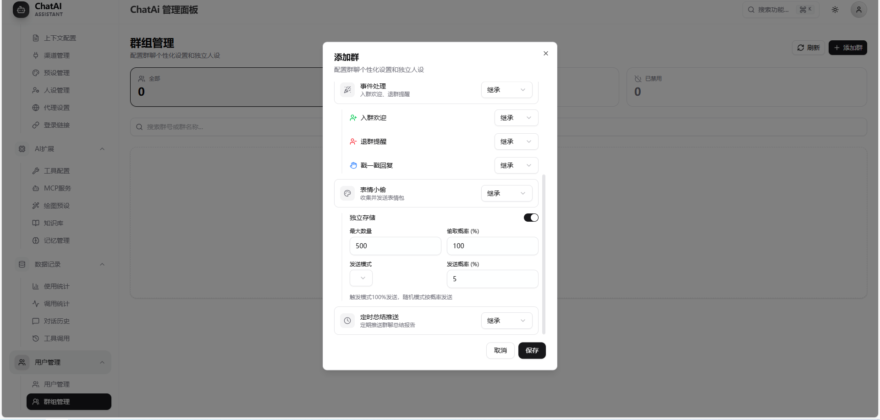Viewport: 880px width, 420px height.
Task: Select the 预设管理 sidebar item
Action: point(56,72)
